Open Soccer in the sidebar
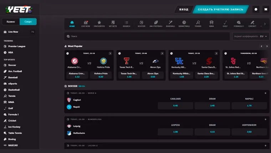This screenshot has width=271, height=153. click(x=12, y=65)
